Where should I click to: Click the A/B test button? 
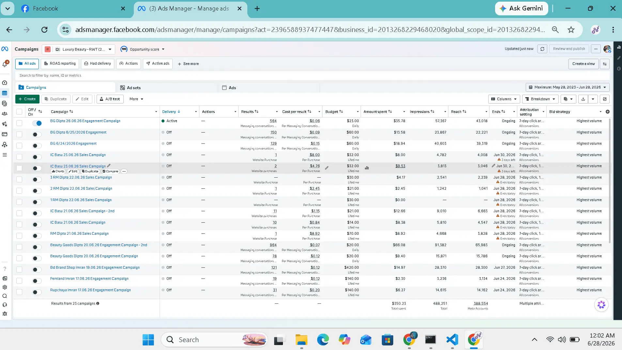click(110, 99)
